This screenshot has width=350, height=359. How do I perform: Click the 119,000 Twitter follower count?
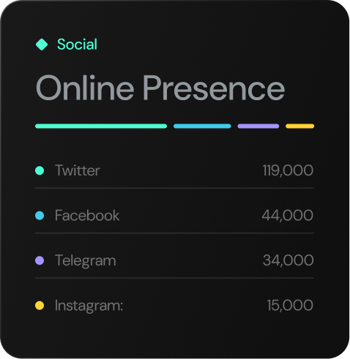coord(288,170)
